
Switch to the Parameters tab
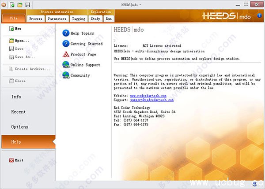point(57,19)
